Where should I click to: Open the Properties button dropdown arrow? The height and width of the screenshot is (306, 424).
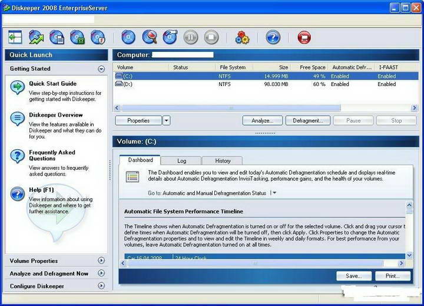tap(167, 120)
